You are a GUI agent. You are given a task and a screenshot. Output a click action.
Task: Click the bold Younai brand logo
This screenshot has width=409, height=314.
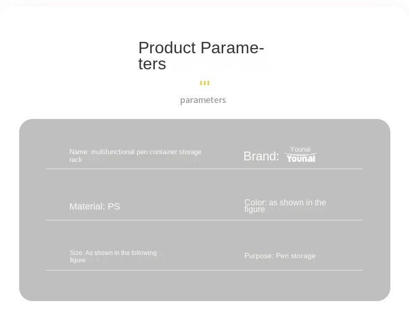click(x=300, y=158)
